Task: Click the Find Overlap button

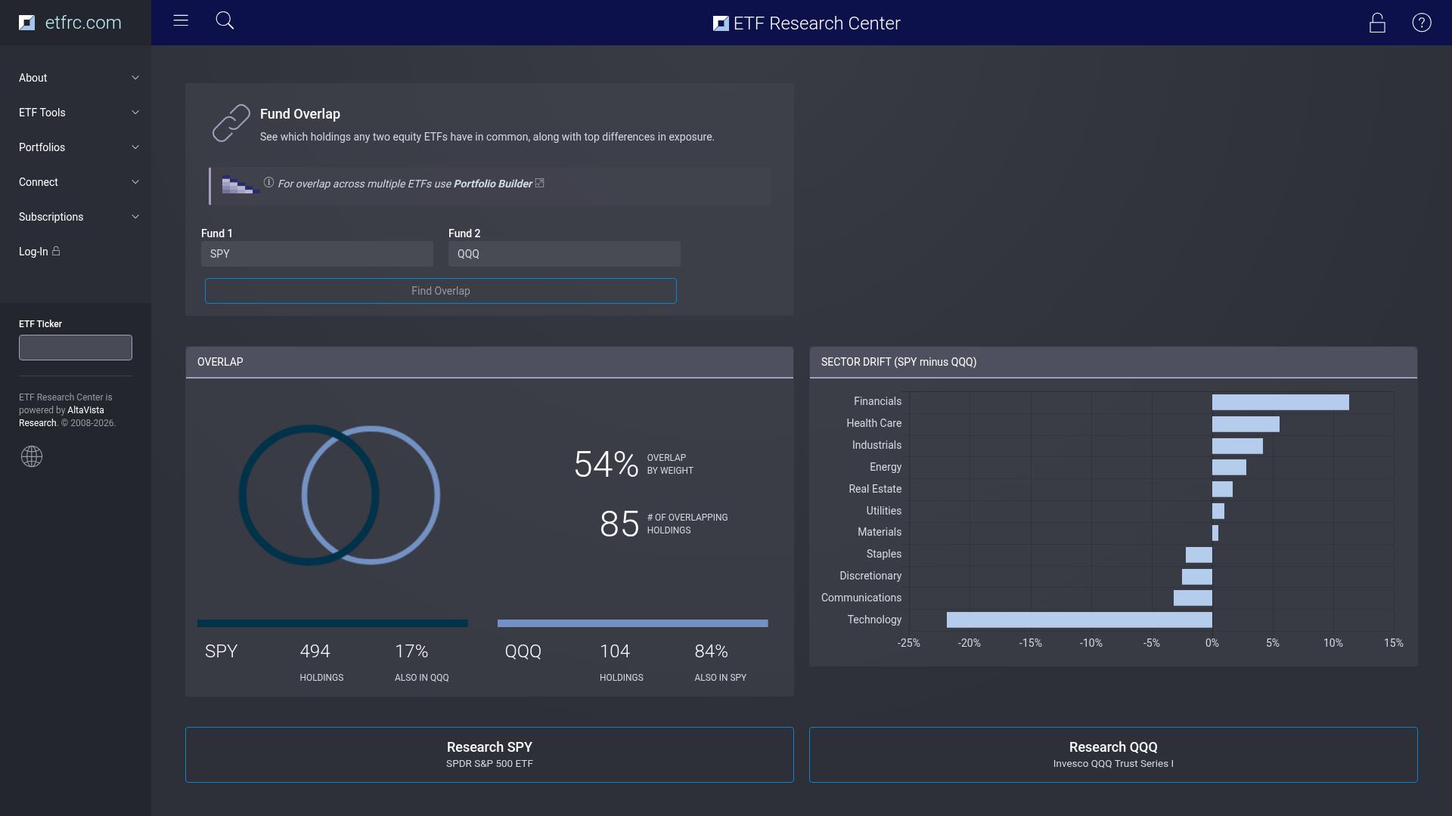Action: [441, 291]
